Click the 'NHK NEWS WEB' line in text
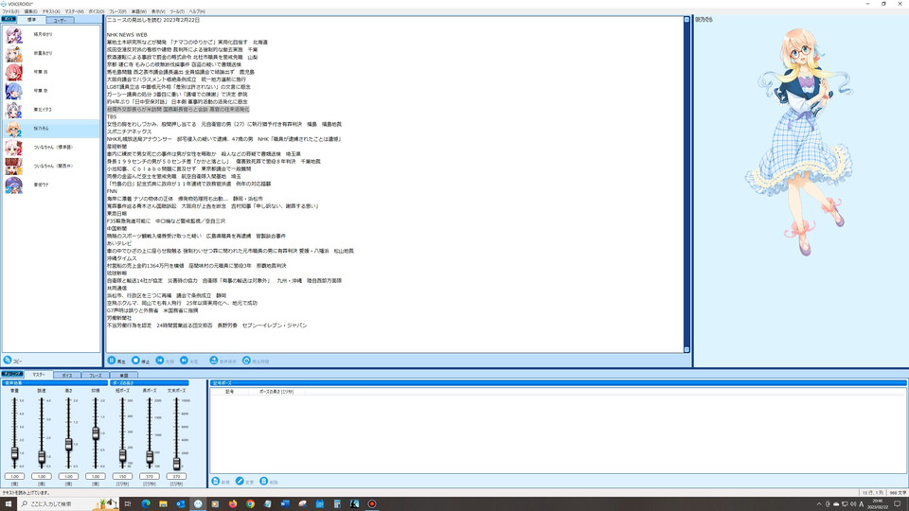The height and width of the screenshot is (511, 909). pos(127,35)
